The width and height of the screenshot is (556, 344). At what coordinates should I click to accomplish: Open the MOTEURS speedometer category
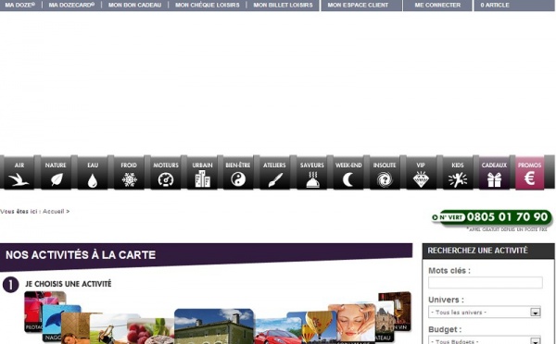tap(166, 173)
